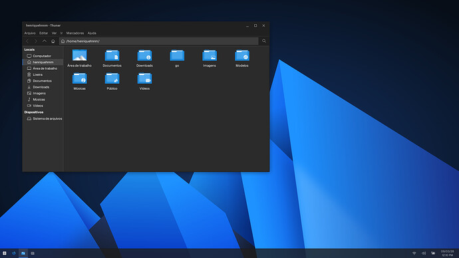Select henriquehnnm home in the sidebar

pos(43,62)
